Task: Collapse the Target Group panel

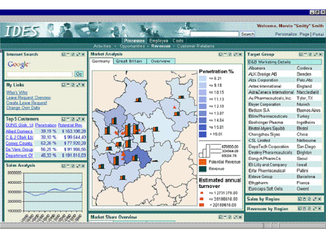Action: click(306, 54)
